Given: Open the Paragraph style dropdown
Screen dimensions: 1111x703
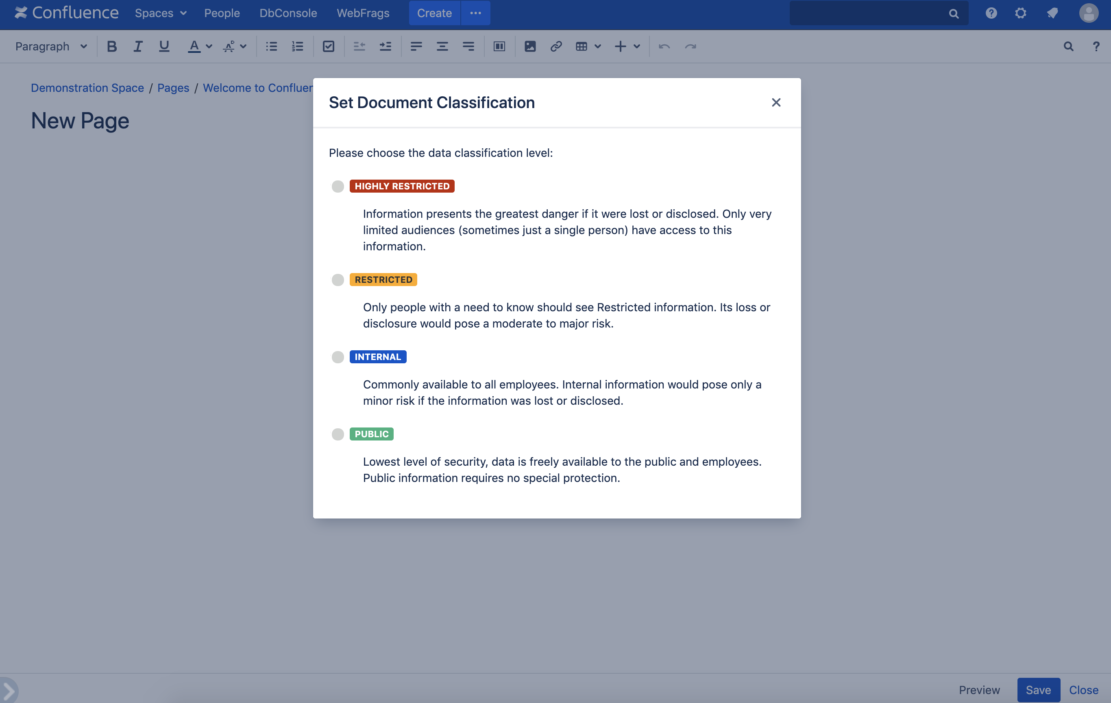Looking at the screenshot, I should (51, 47).
